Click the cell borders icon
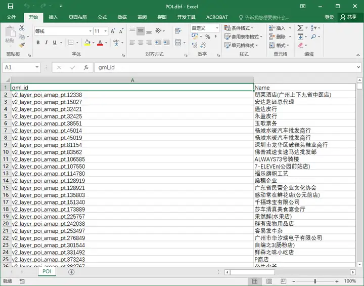Image resolution: width=364 pixels, height=286 pixels. click(x=71, y=43)
